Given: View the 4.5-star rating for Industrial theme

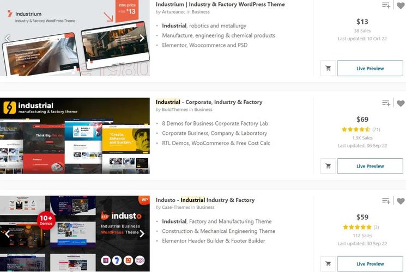Looking at the screenshot, I should point(355,129).
